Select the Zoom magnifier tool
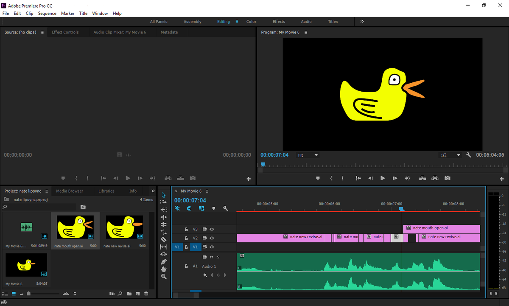This screenshot has width=509, height=306. [x=164, y=276]
